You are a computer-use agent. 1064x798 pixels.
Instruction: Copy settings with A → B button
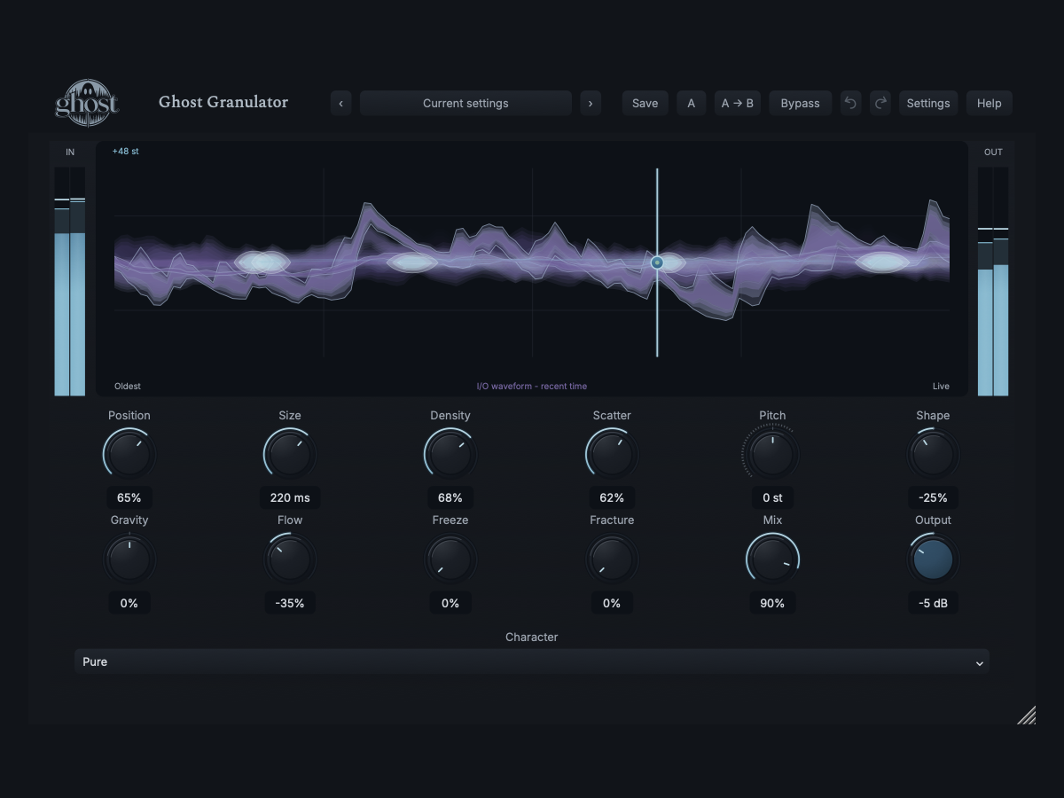738,103
